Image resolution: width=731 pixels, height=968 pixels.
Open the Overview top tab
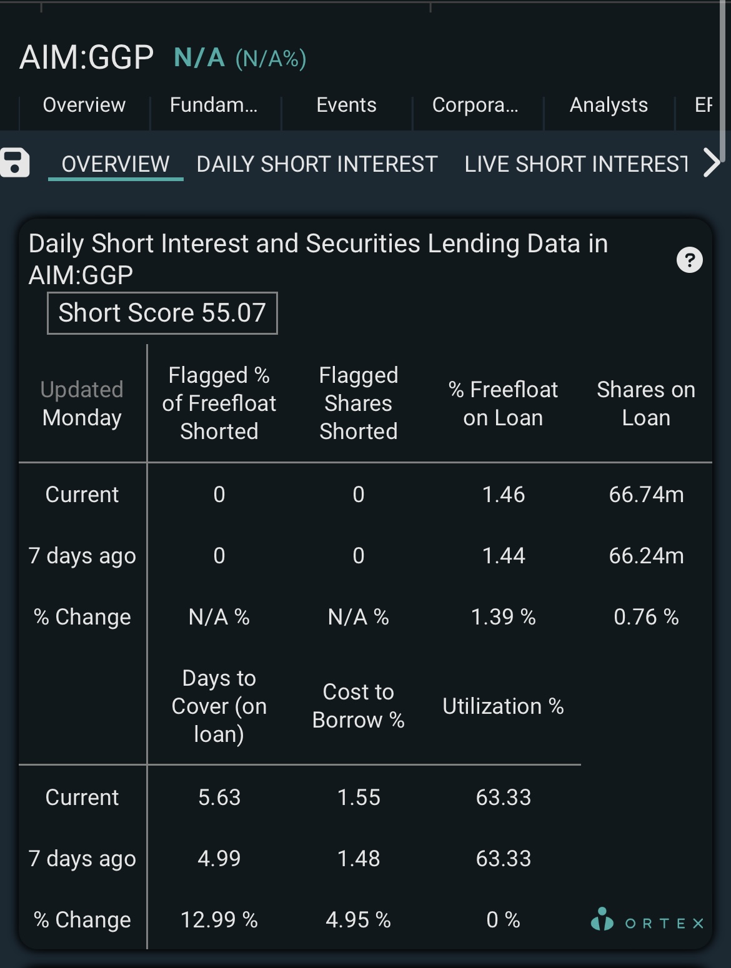(84, 105)
